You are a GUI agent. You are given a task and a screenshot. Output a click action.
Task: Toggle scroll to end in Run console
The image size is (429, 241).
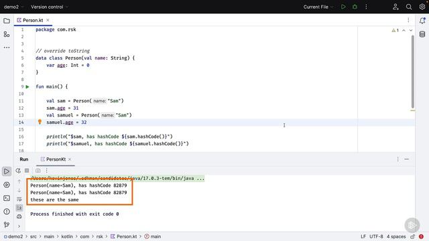19,208
